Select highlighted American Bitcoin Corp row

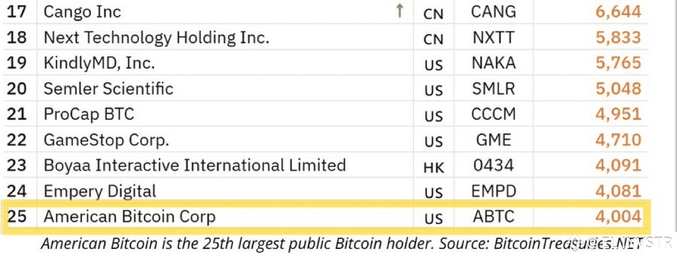click(129, 217)
